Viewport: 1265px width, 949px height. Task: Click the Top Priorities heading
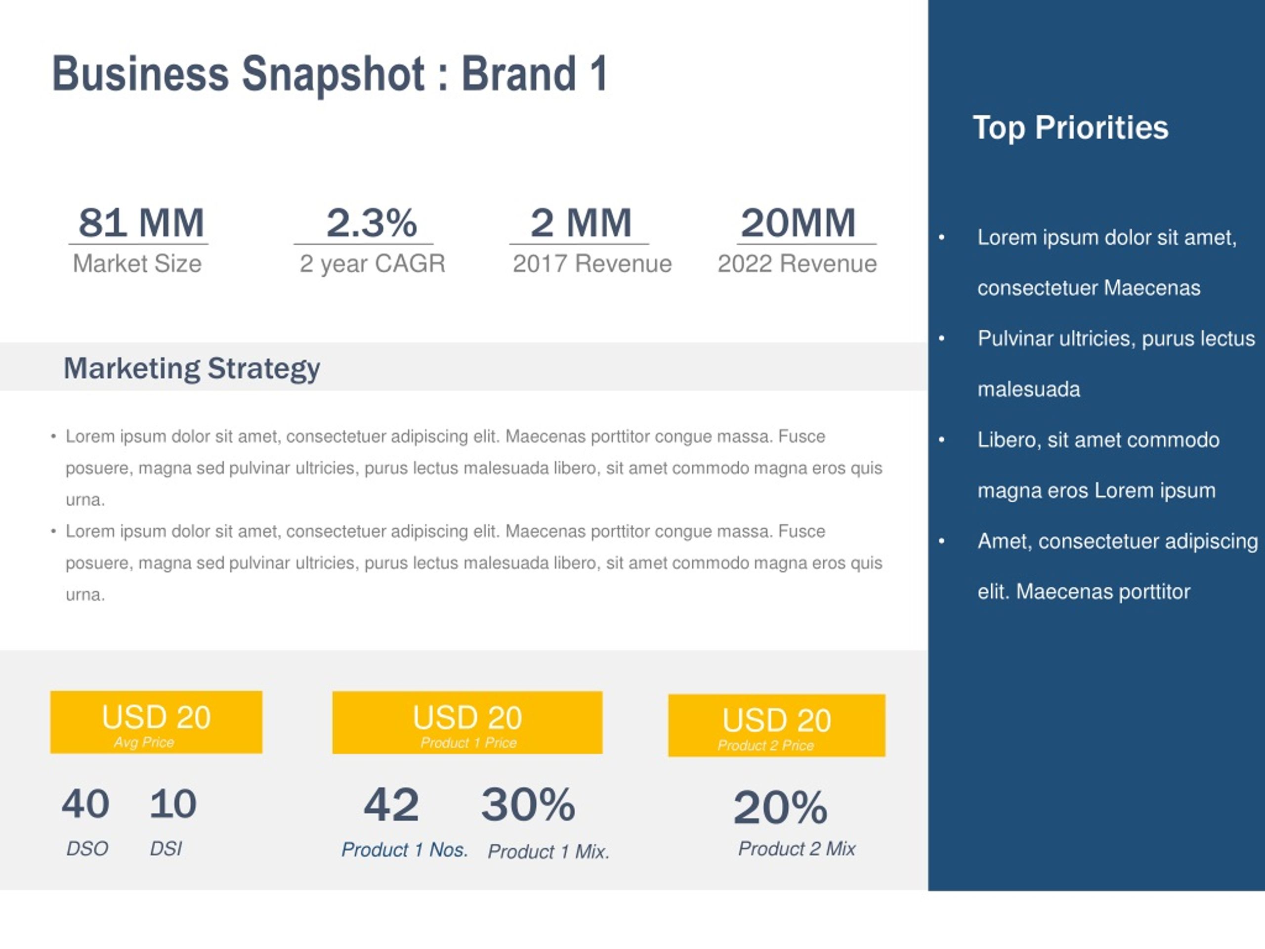1070,128
